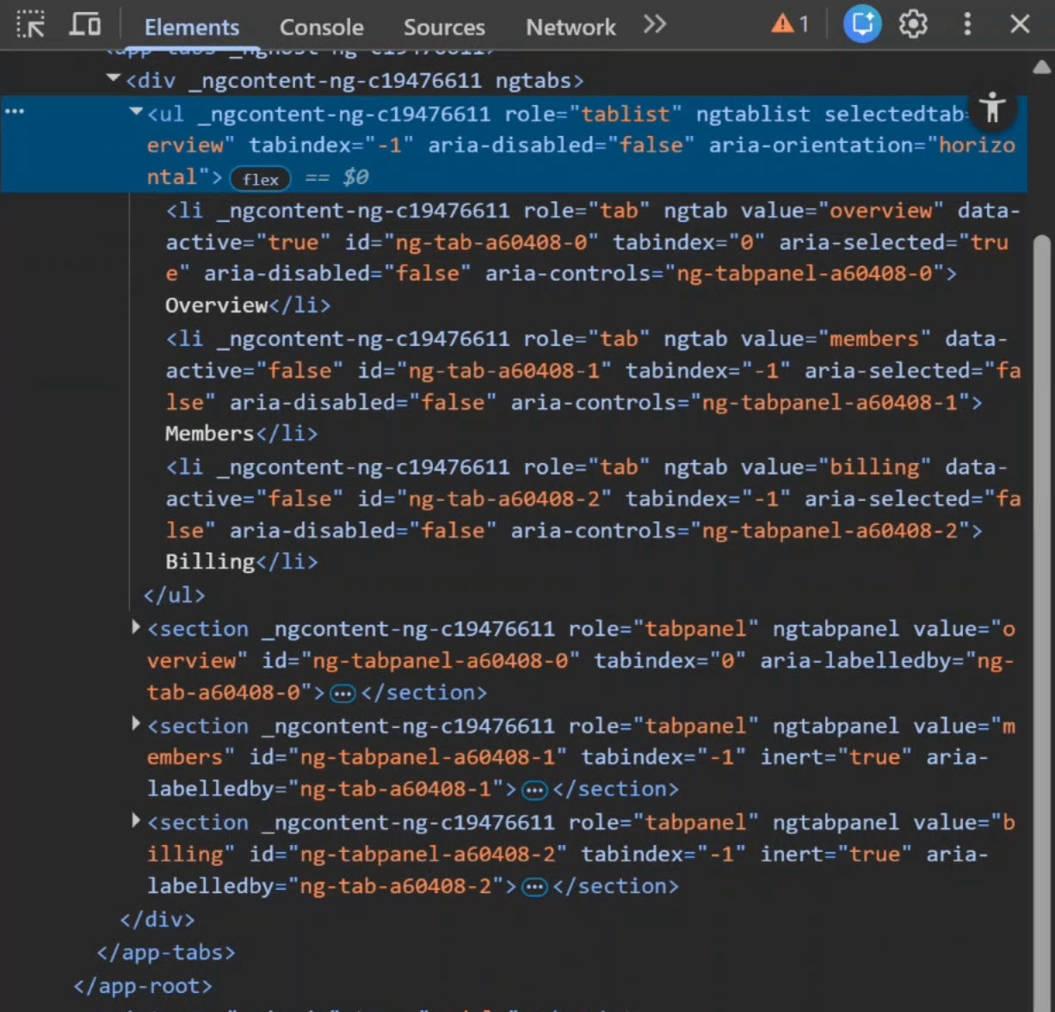The height and width of the screenshot is (1012, 1055).
Task: Expand the members section hidden children ellipsis
Action: click(534, 789)
